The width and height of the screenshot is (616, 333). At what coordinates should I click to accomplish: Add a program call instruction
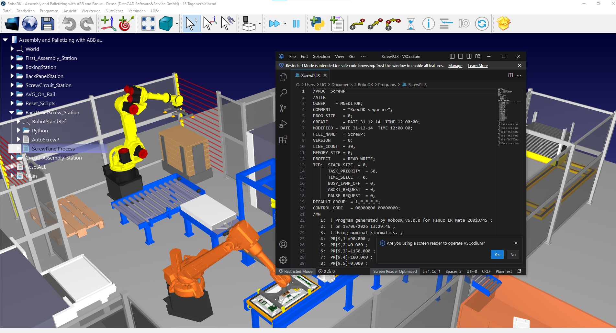(x=446, y=24)
